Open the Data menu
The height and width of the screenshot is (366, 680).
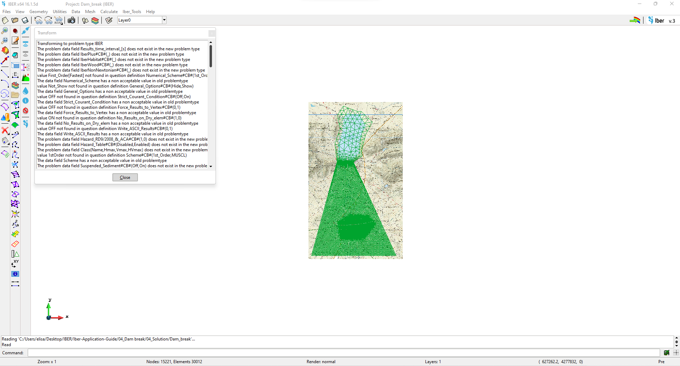tap(76, 12)
